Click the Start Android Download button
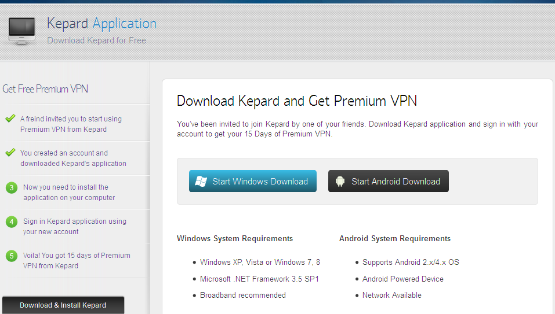This screenshot has width=555, height=314. coord(389,181)
